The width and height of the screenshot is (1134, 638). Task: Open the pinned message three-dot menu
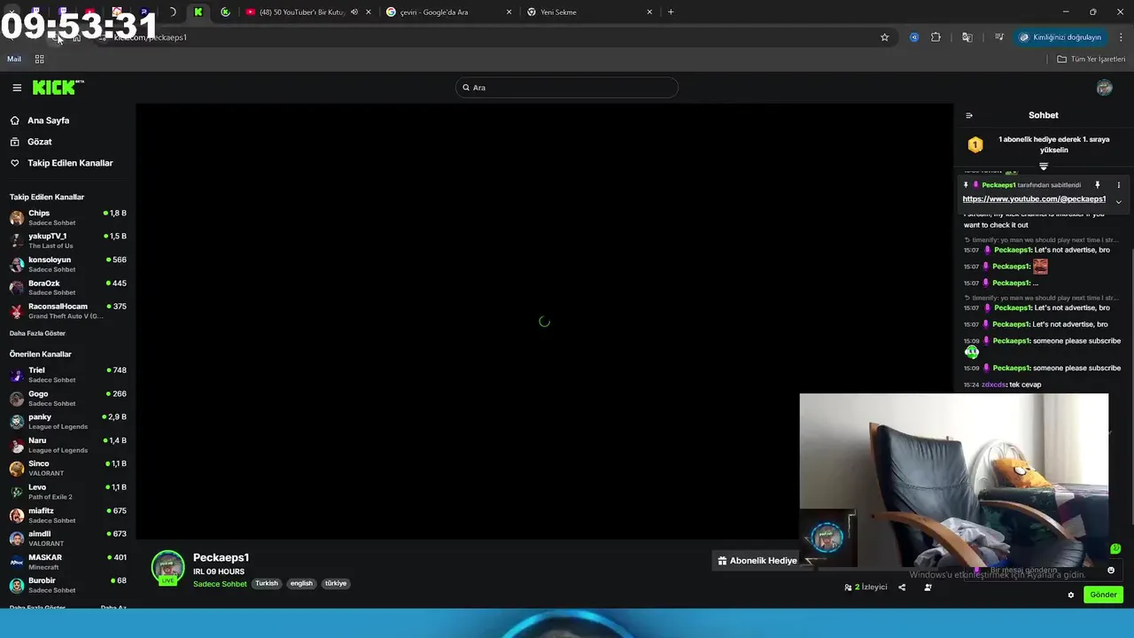(1118, 185)
